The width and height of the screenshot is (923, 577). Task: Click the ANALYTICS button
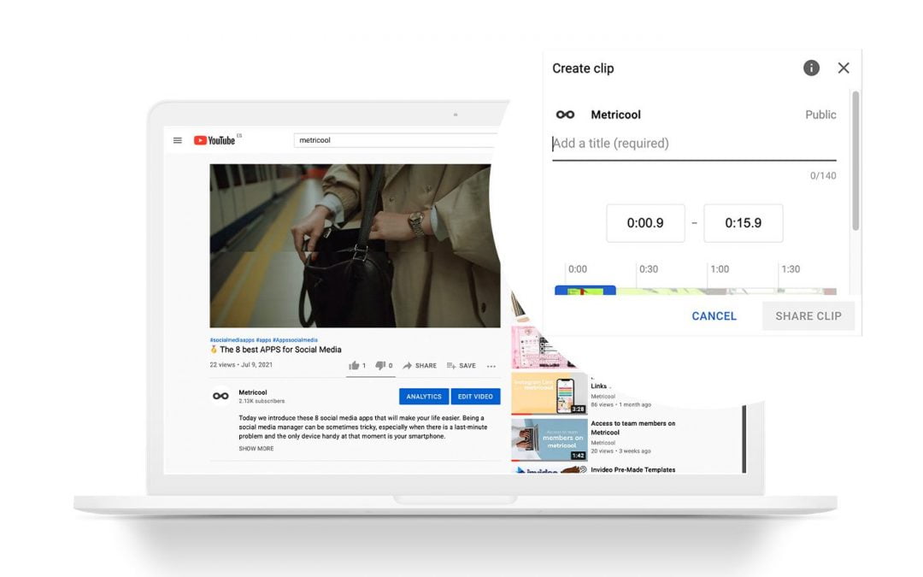pyautogui.click(x=424, y=397)
